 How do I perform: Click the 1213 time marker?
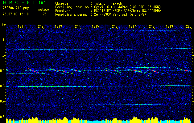click(58, 26)
